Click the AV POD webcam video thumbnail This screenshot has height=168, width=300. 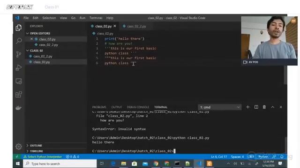click(x=269, y=41)
